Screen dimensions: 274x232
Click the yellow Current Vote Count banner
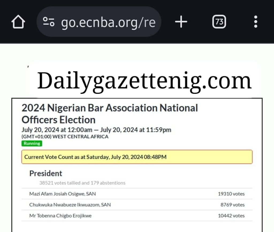tap(137, 157)
